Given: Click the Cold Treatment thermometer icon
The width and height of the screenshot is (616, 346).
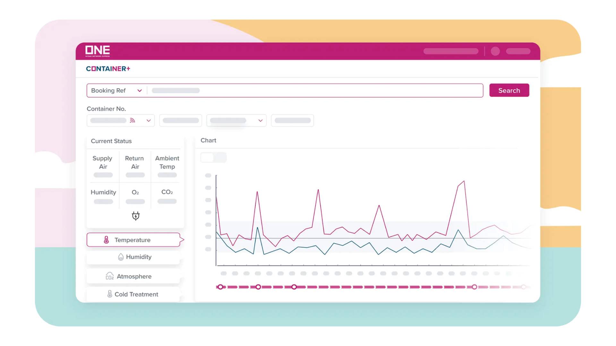Looking at the screenshot, I should (x=110, y=294).
